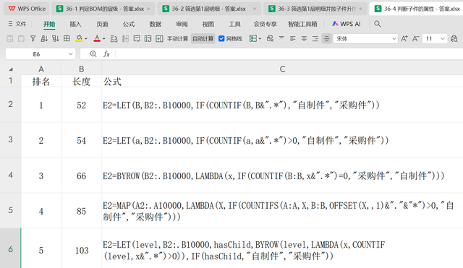Decrease font size with A- icon
The width and height of the screenshot is (463, 268).
click(x=415, y=38)
